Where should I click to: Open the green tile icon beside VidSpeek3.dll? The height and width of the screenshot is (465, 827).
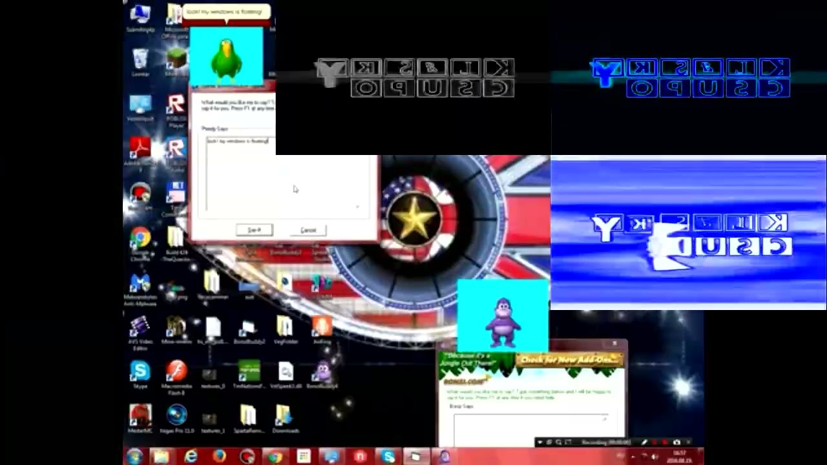coord(249,375)
